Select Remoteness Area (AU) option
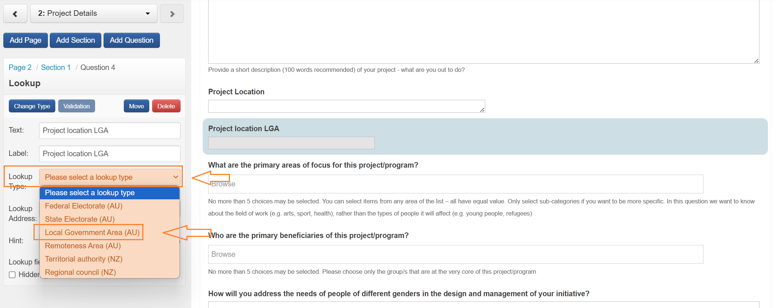Image resolution: width=779 pixels, height=308 pixels. pyautogui.click(x=83, y=246)
